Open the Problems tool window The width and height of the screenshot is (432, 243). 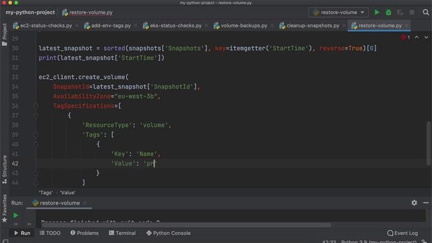pyautogui.click(x=84, y=233)
